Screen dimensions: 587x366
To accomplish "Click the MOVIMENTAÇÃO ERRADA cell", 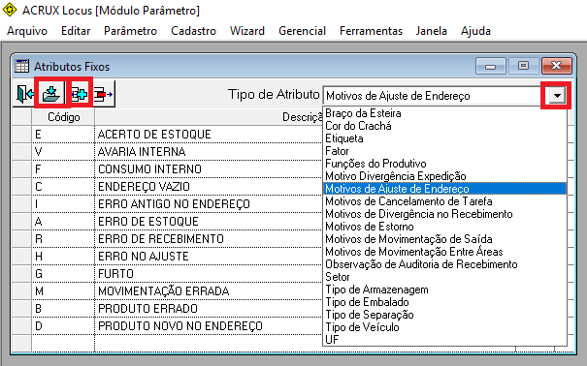I will click(x=209, y=290).
